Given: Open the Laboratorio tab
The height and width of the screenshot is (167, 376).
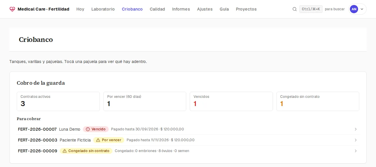Looking at the screenshot, I should click(x=103, y=9).
